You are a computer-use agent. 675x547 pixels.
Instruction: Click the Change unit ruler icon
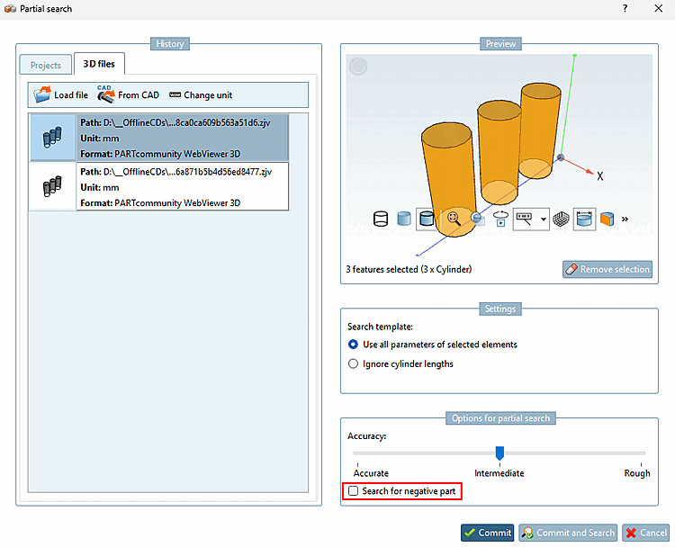pos(175,94)
